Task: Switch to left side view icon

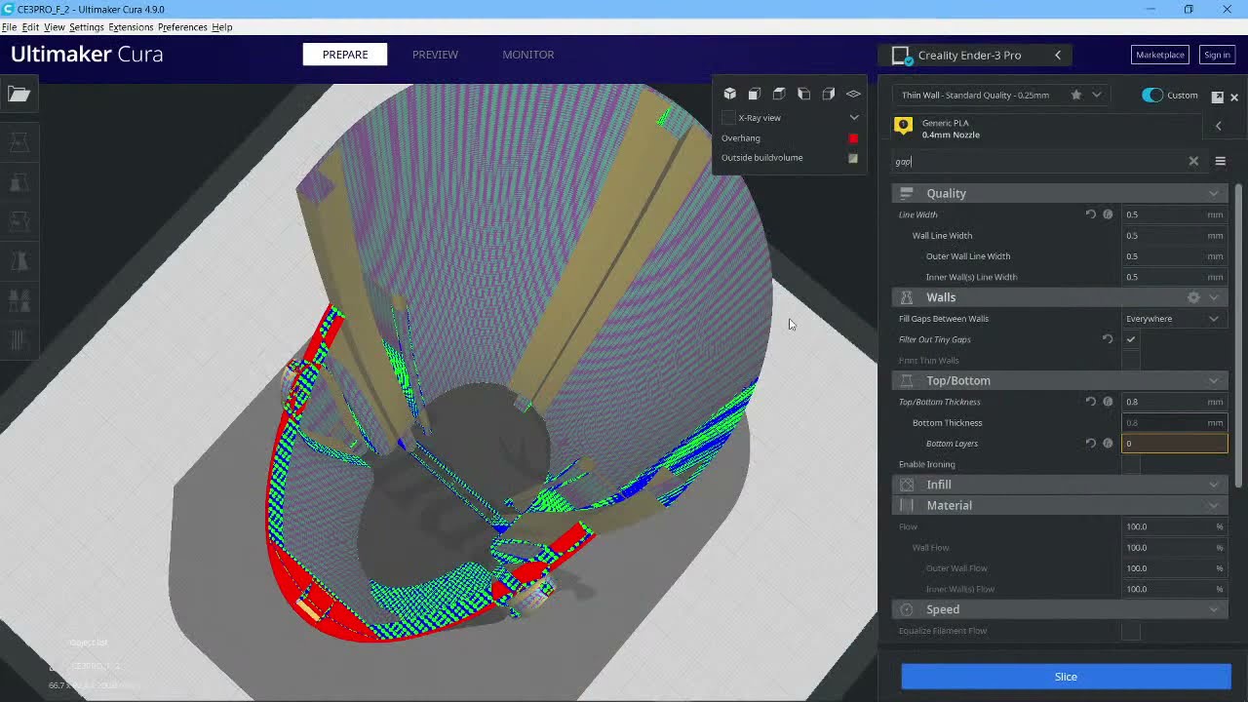Action: click(x=803, y=94)
